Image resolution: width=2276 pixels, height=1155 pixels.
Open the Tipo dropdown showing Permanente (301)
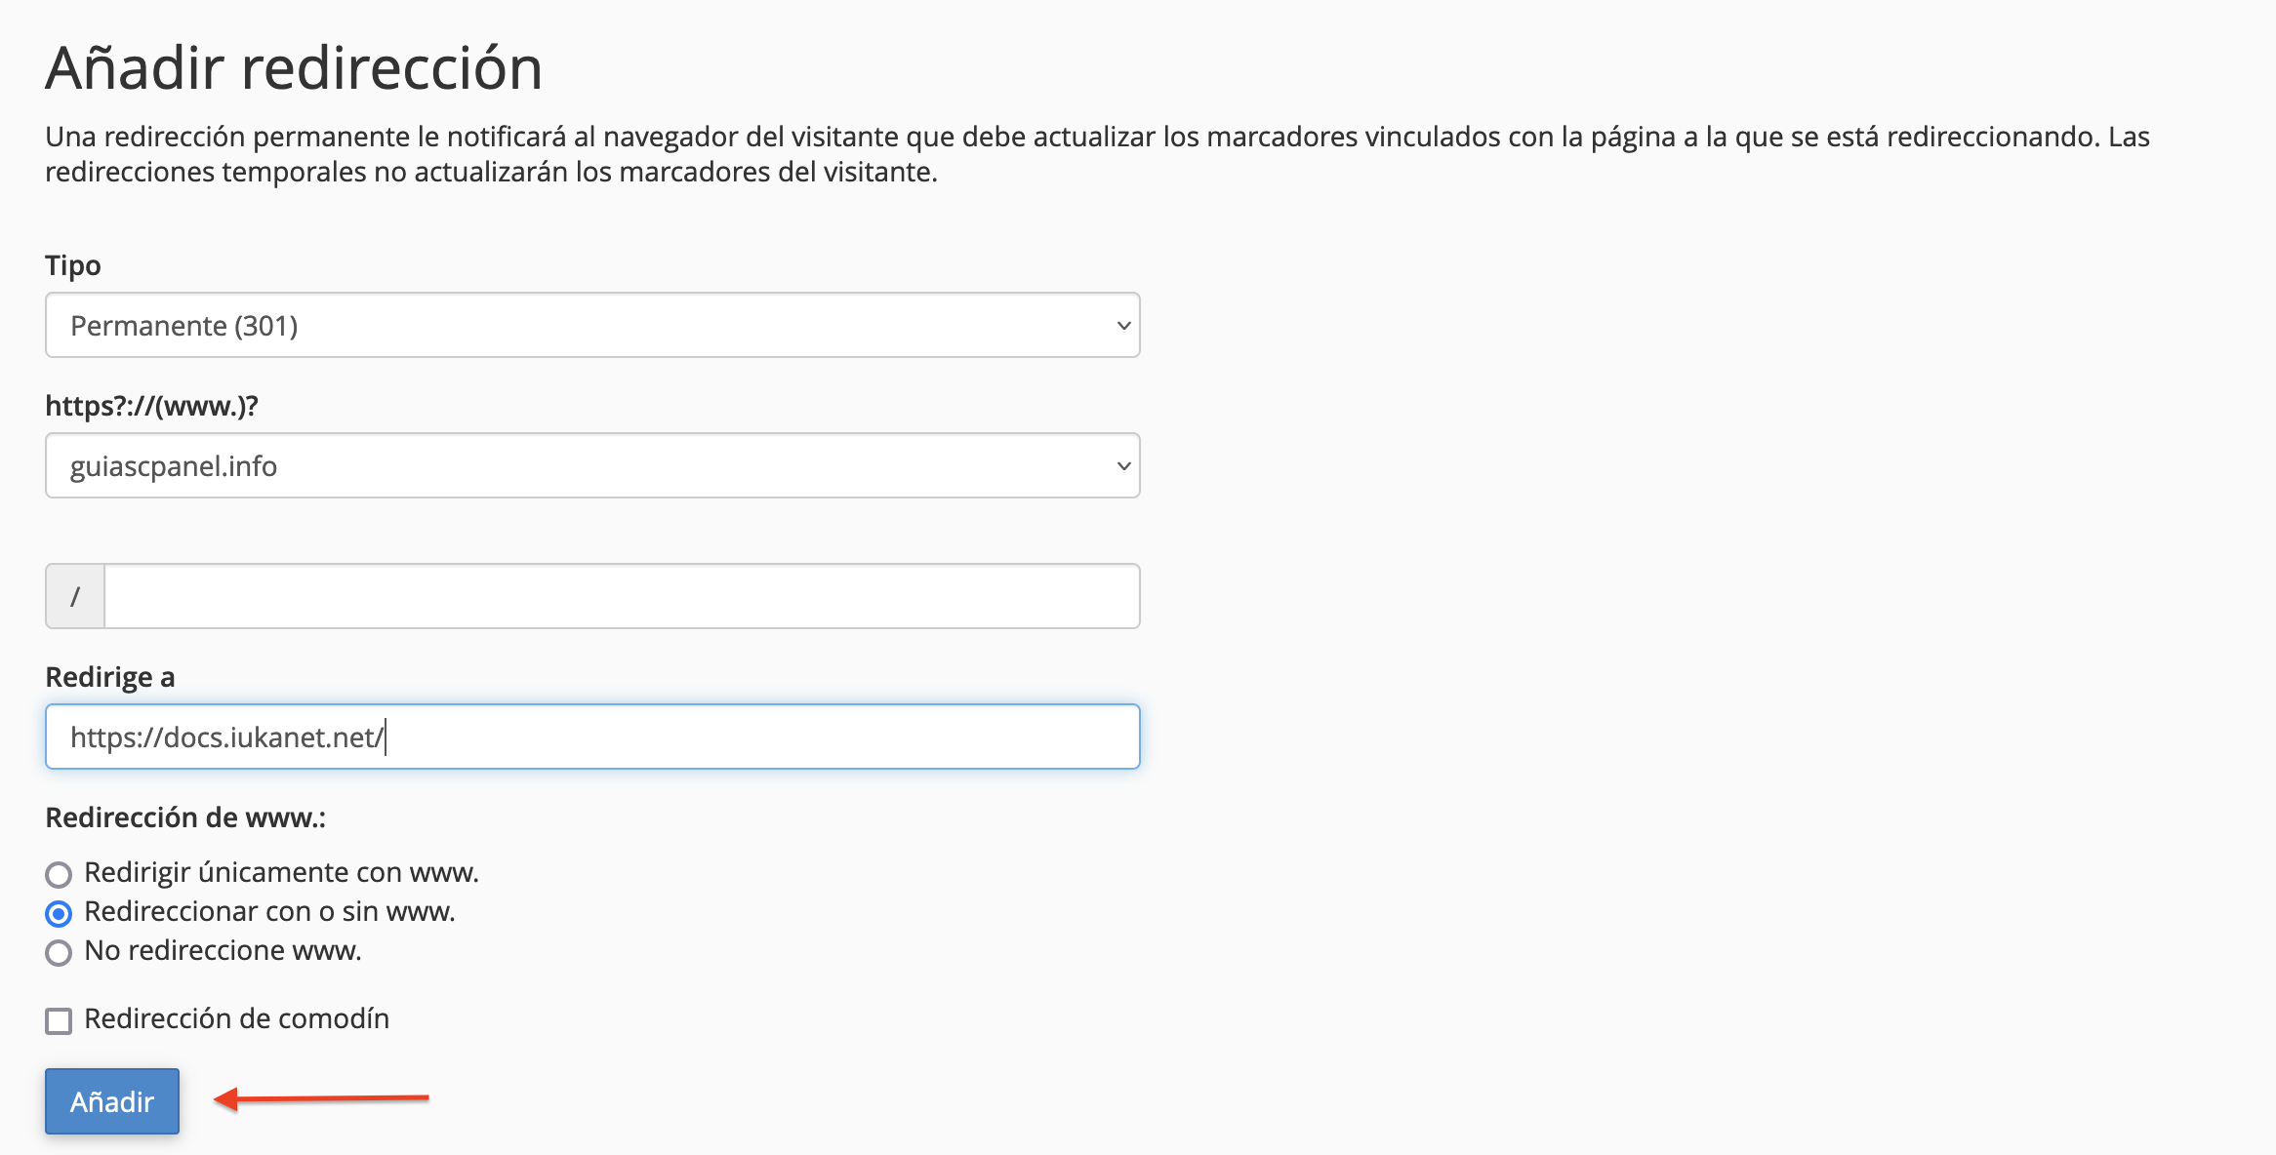(x=592, y=325)
